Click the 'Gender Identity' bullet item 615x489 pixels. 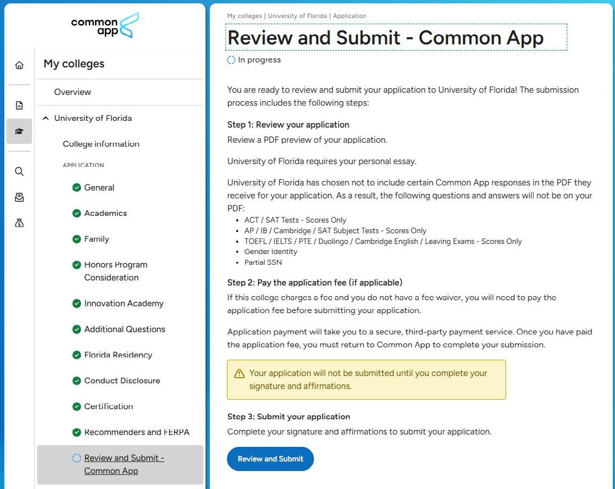pyautogui.click(x=270, y=252)
